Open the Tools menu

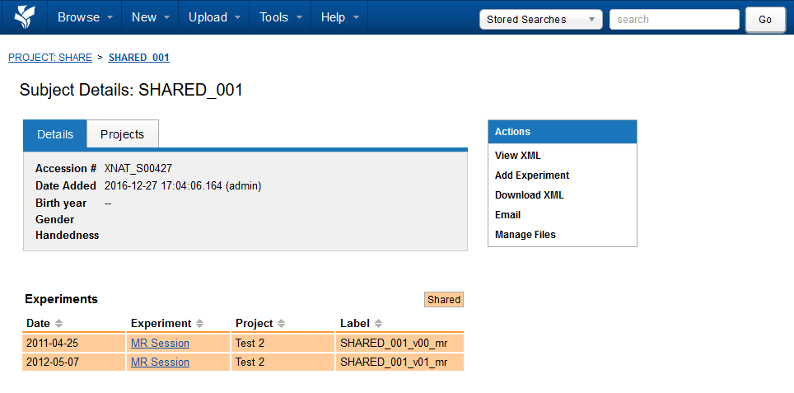(x=280, y=17)
